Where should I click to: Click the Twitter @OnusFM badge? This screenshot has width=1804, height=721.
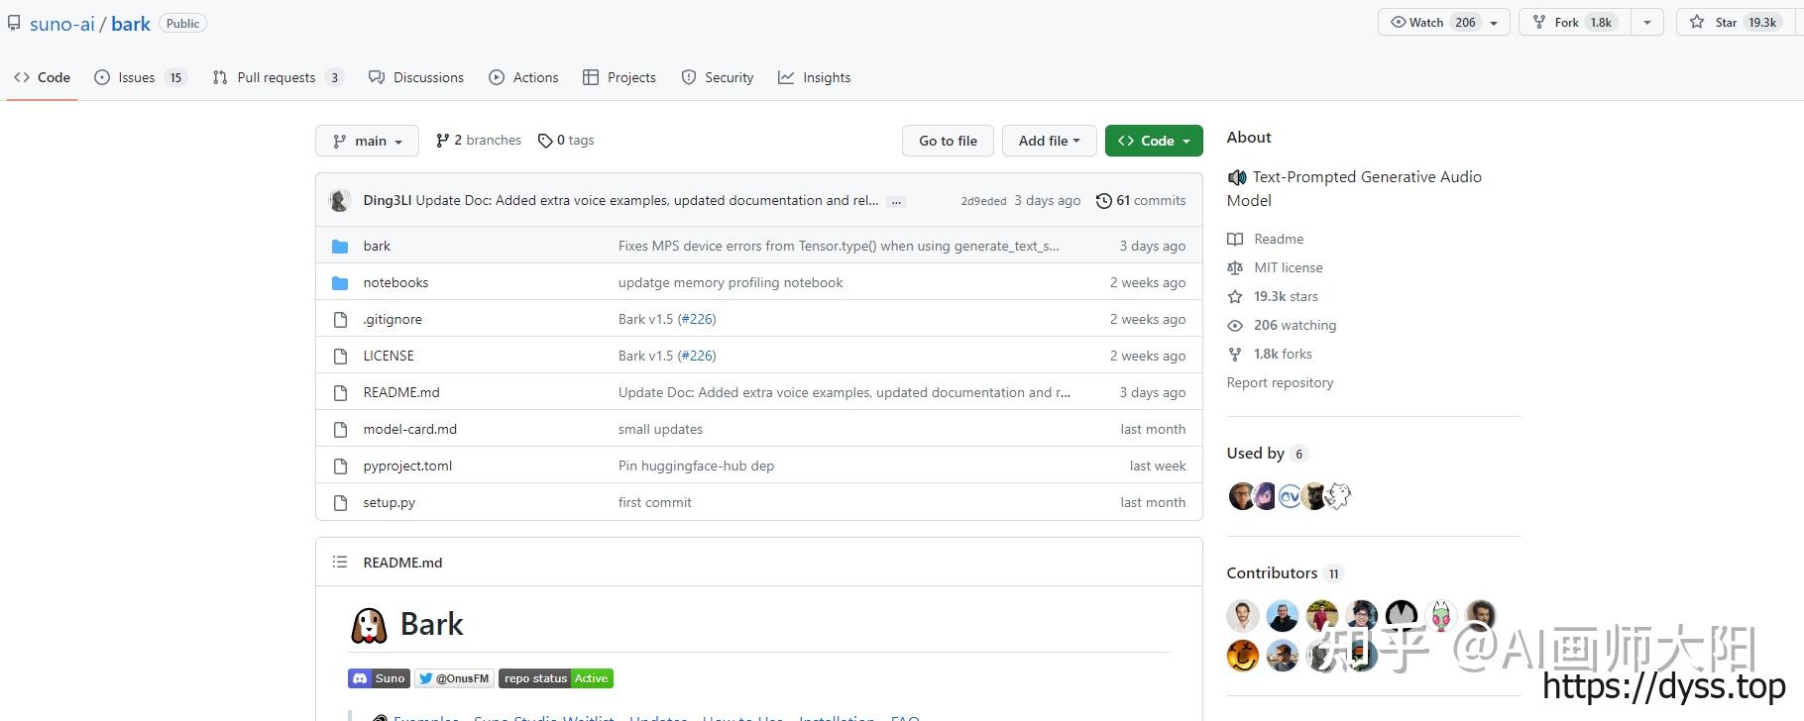click(x=454, y=678)
